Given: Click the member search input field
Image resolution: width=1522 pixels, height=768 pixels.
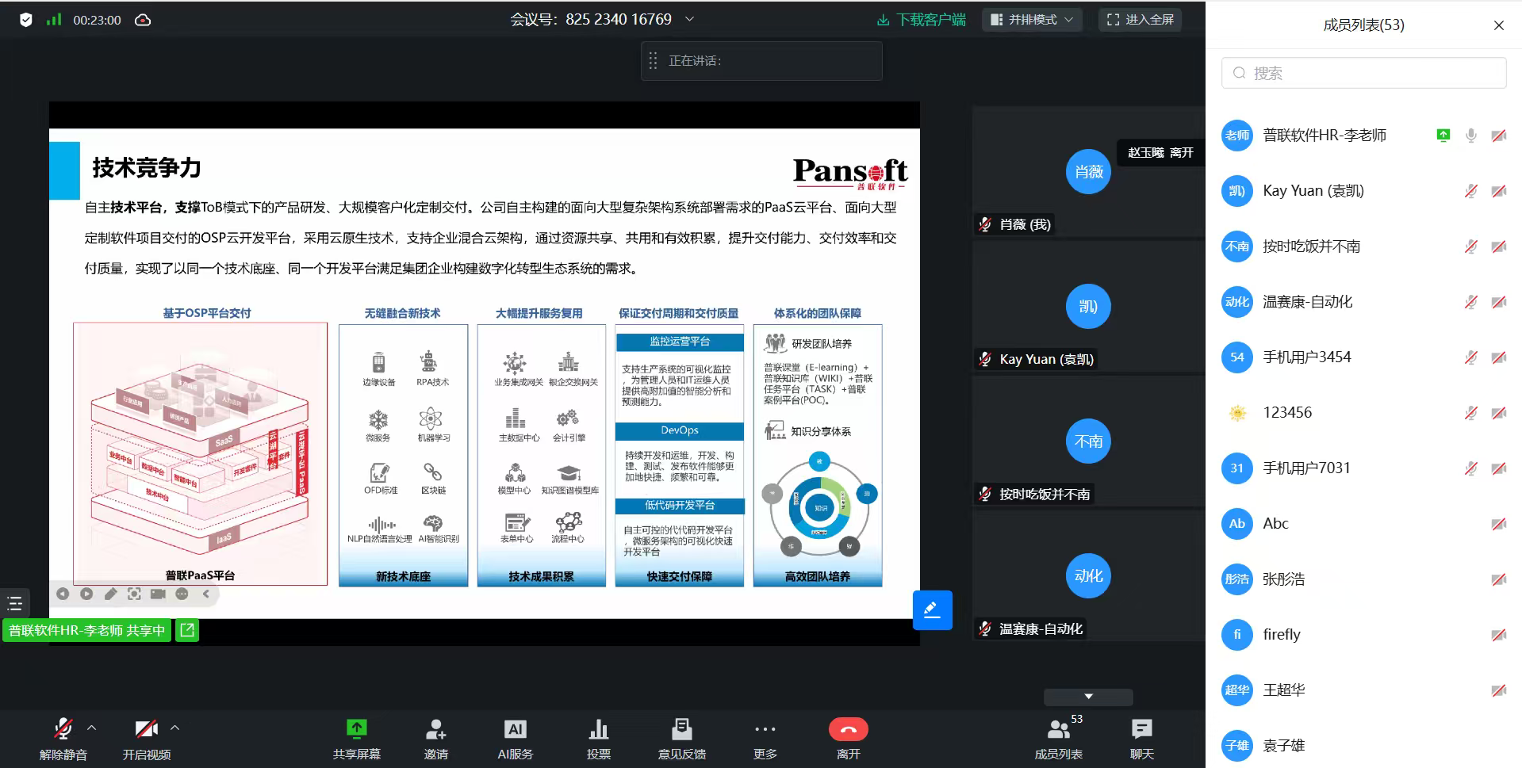Looking at the screenshot, I should 1364,73.
